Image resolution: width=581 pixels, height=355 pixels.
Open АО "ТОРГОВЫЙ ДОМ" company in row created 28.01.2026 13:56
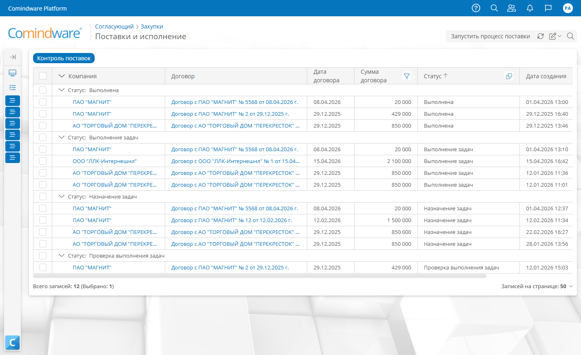[115, 244]
